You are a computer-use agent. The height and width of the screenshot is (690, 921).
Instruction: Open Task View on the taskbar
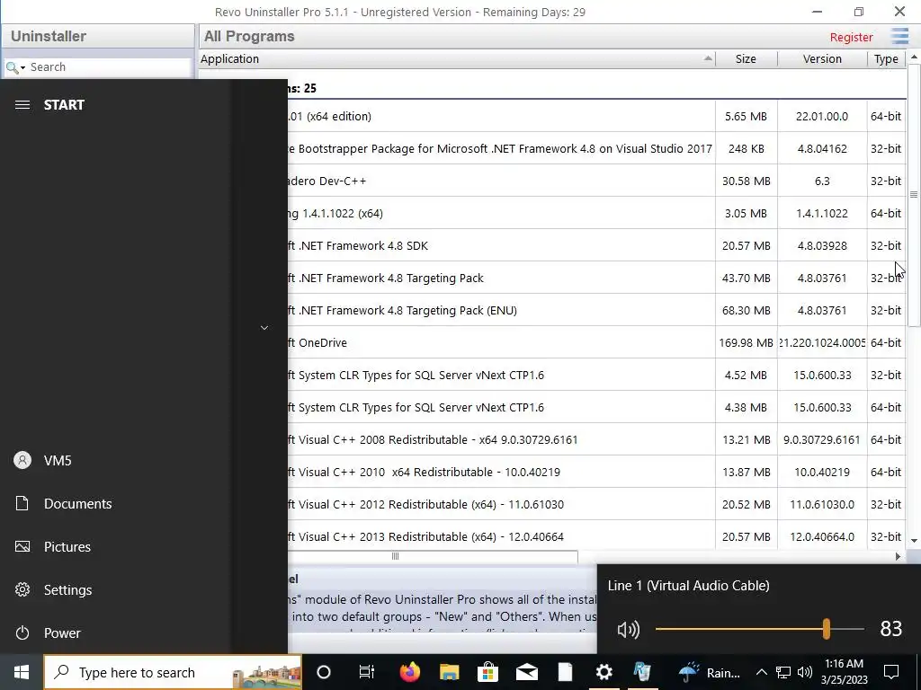[x=367, y=672]
